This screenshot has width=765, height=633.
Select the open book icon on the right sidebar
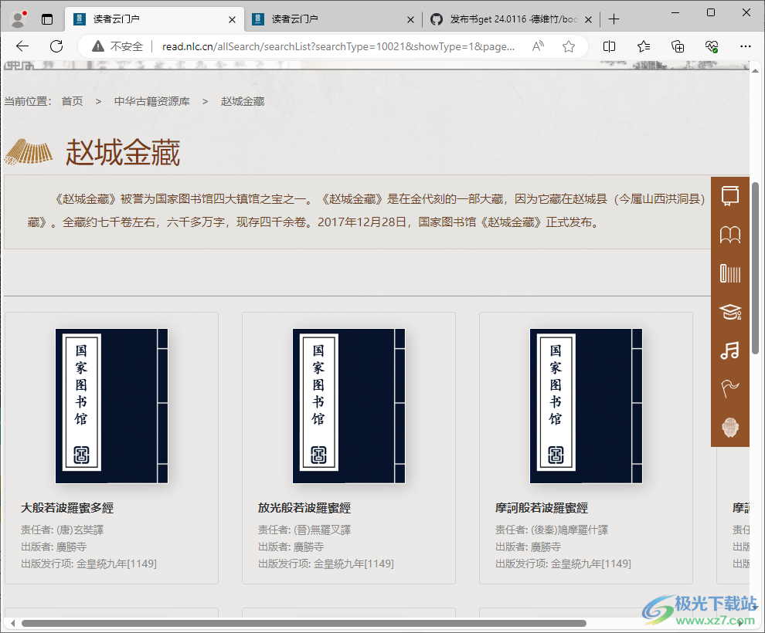pyautogui.click(x=729, y=234)
